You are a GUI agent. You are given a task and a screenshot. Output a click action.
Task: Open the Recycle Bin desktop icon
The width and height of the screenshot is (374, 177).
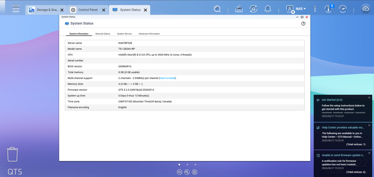click(12, 154)
